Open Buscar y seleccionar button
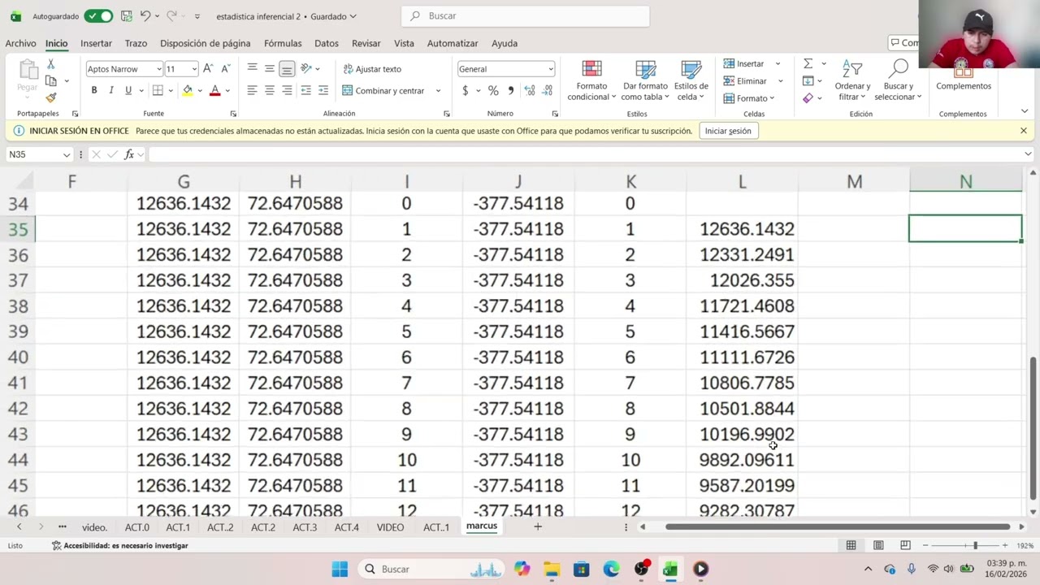Image resolution: width=1040 pixels, height=585 pixels. point(898,81)
